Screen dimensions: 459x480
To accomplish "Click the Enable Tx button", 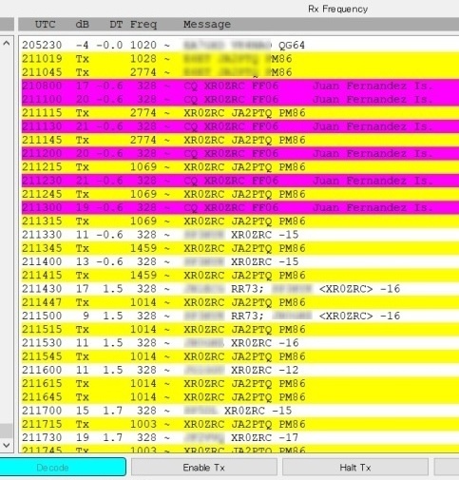I will click(204, 468).
